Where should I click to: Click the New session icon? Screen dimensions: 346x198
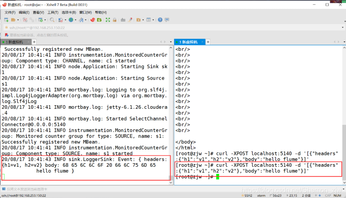coord(6,20)
